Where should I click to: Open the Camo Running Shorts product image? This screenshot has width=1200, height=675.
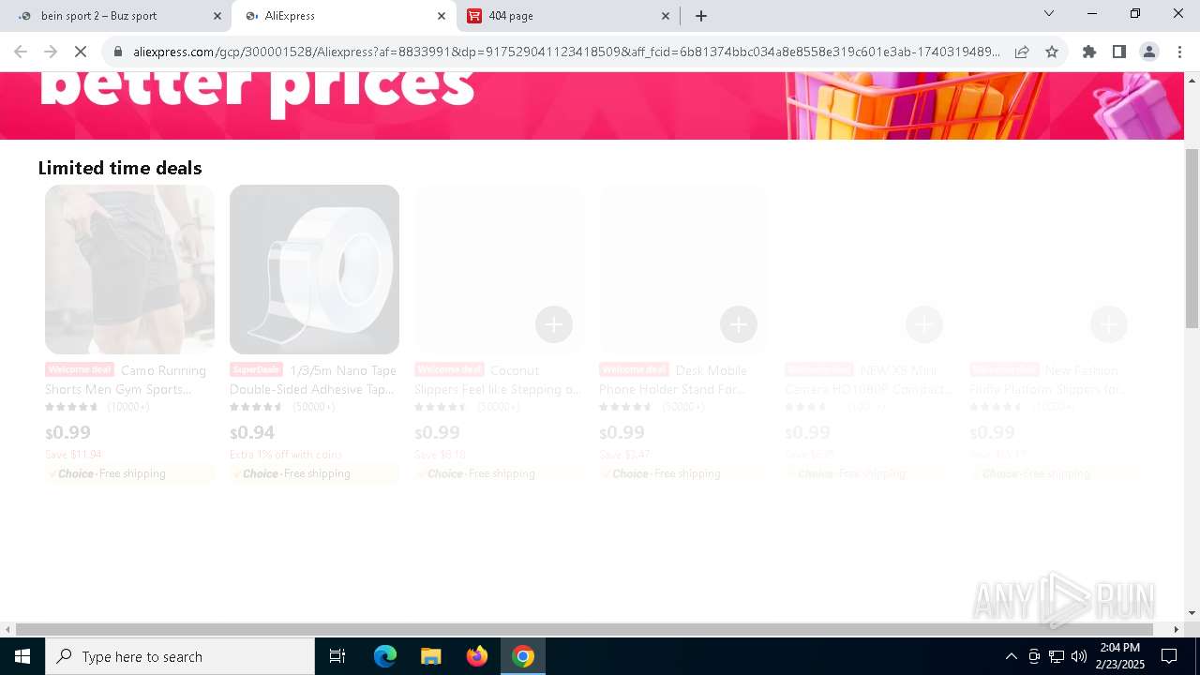pyautogui.click(x=129, y=269)
